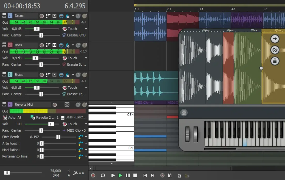
Task: Click the MIDI Clip - 5 label
Action: point(76,131)
